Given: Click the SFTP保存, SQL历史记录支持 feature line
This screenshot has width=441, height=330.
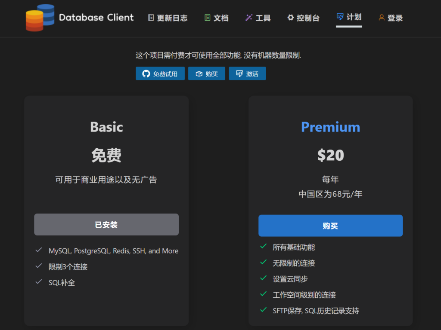Looking at the screenshot, I should 316,311.
